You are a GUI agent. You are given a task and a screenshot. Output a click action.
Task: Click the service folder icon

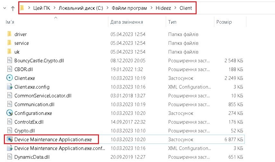(x=10, y=43)
